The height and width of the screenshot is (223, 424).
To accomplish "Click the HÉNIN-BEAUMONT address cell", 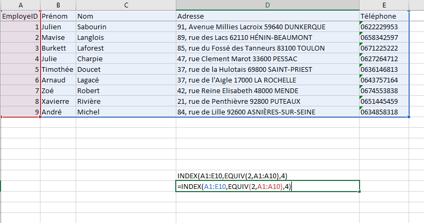I will coord(267,37).
